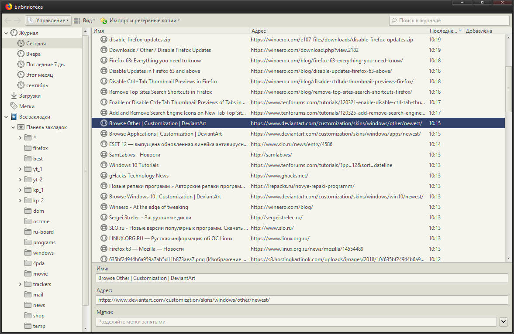Select Sergei Strelec - Загрузочные диски entry
This screenshot has height=334, width=514.
point(298,218)
